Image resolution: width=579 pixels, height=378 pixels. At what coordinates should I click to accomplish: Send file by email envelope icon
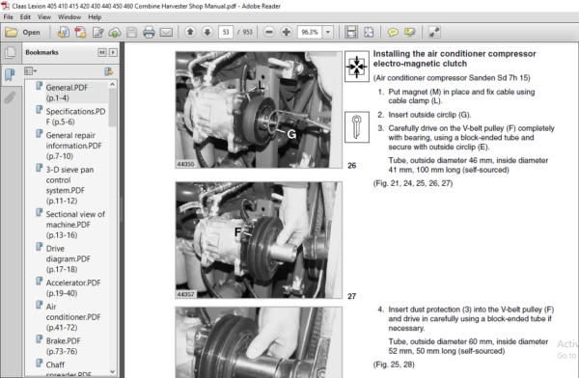(166, 33)
